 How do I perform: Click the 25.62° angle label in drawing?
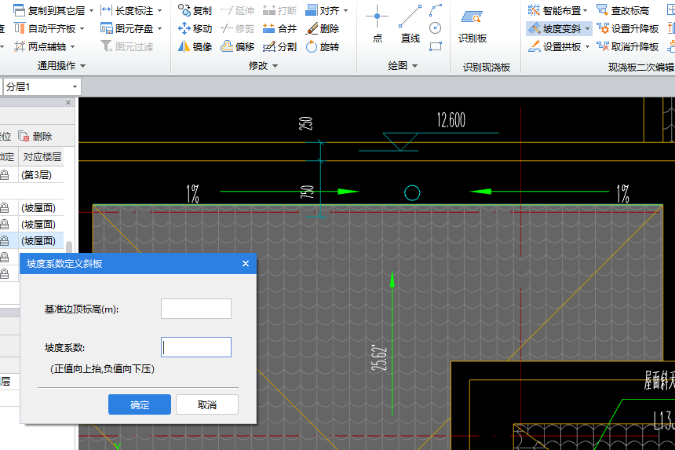coord(379,358)
